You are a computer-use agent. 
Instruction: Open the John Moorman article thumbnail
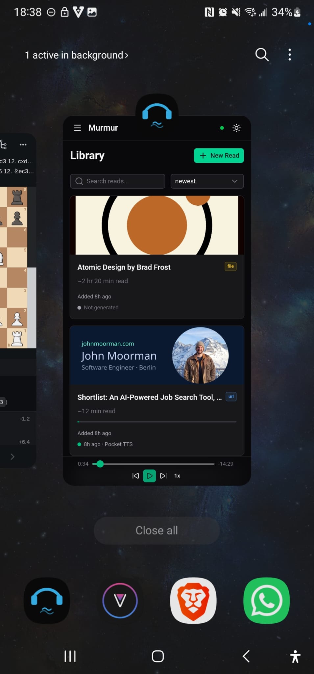(x=157, y=355)
